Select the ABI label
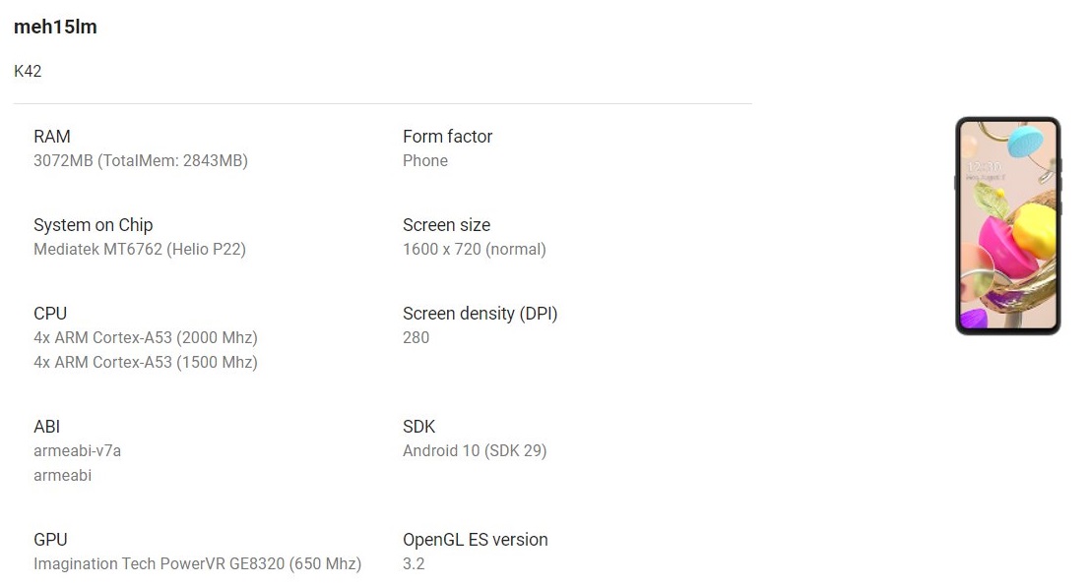The image size is (1088, 585). click(46, 427)
